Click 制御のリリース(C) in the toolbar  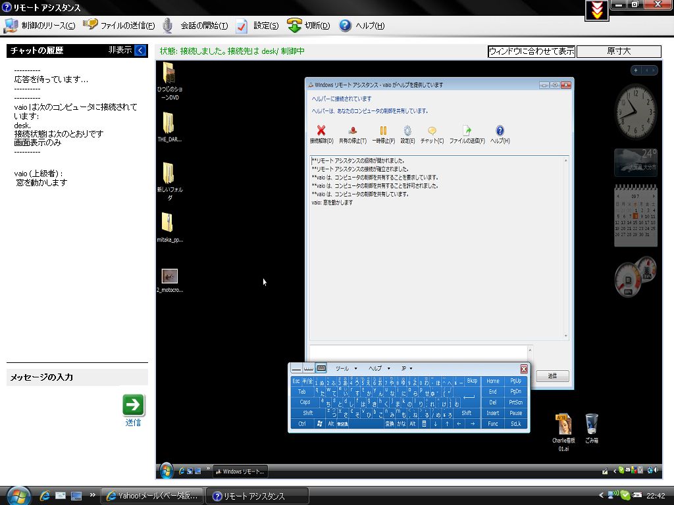click(39, 26)
